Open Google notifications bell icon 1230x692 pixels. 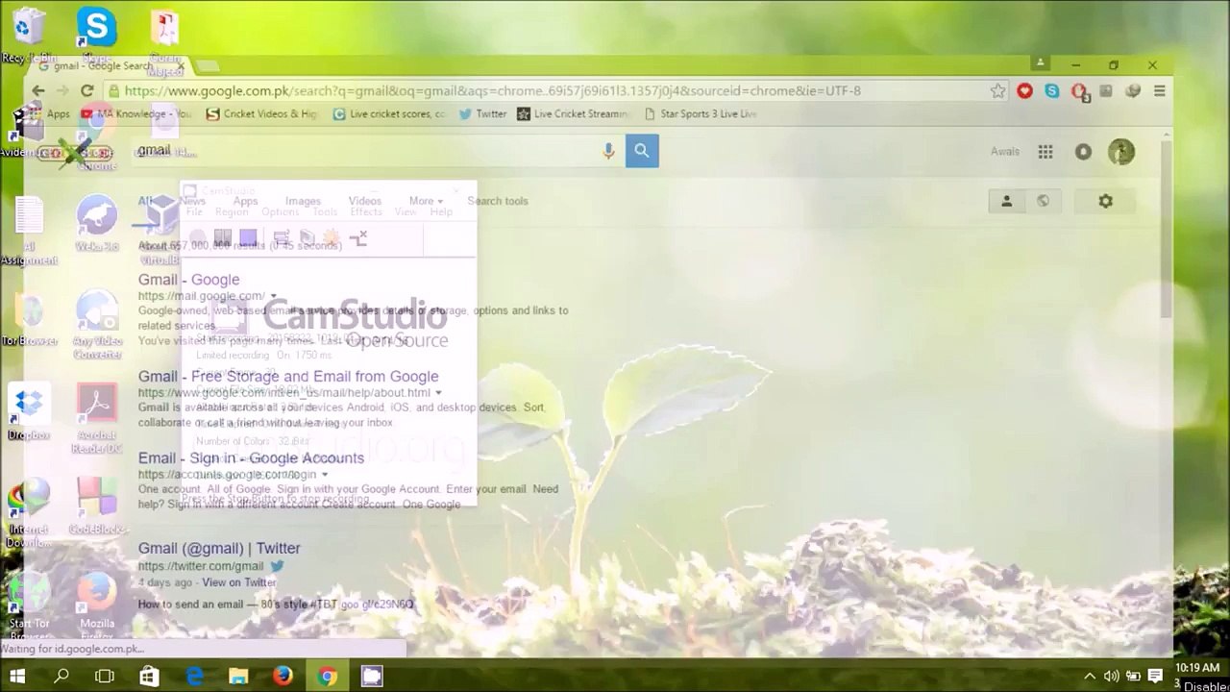(1083, 152)
